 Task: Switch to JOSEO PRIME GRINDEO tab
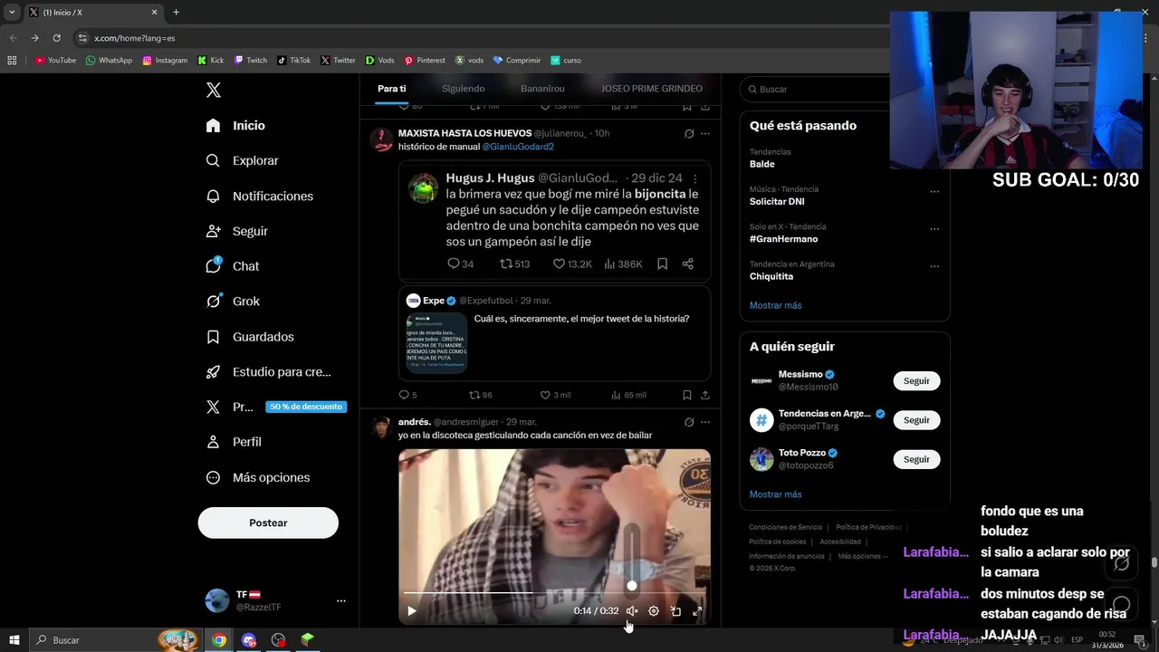652,89
